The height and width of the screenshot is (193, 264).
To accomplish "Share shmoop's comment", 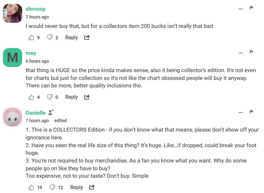I will click(87, 38).
